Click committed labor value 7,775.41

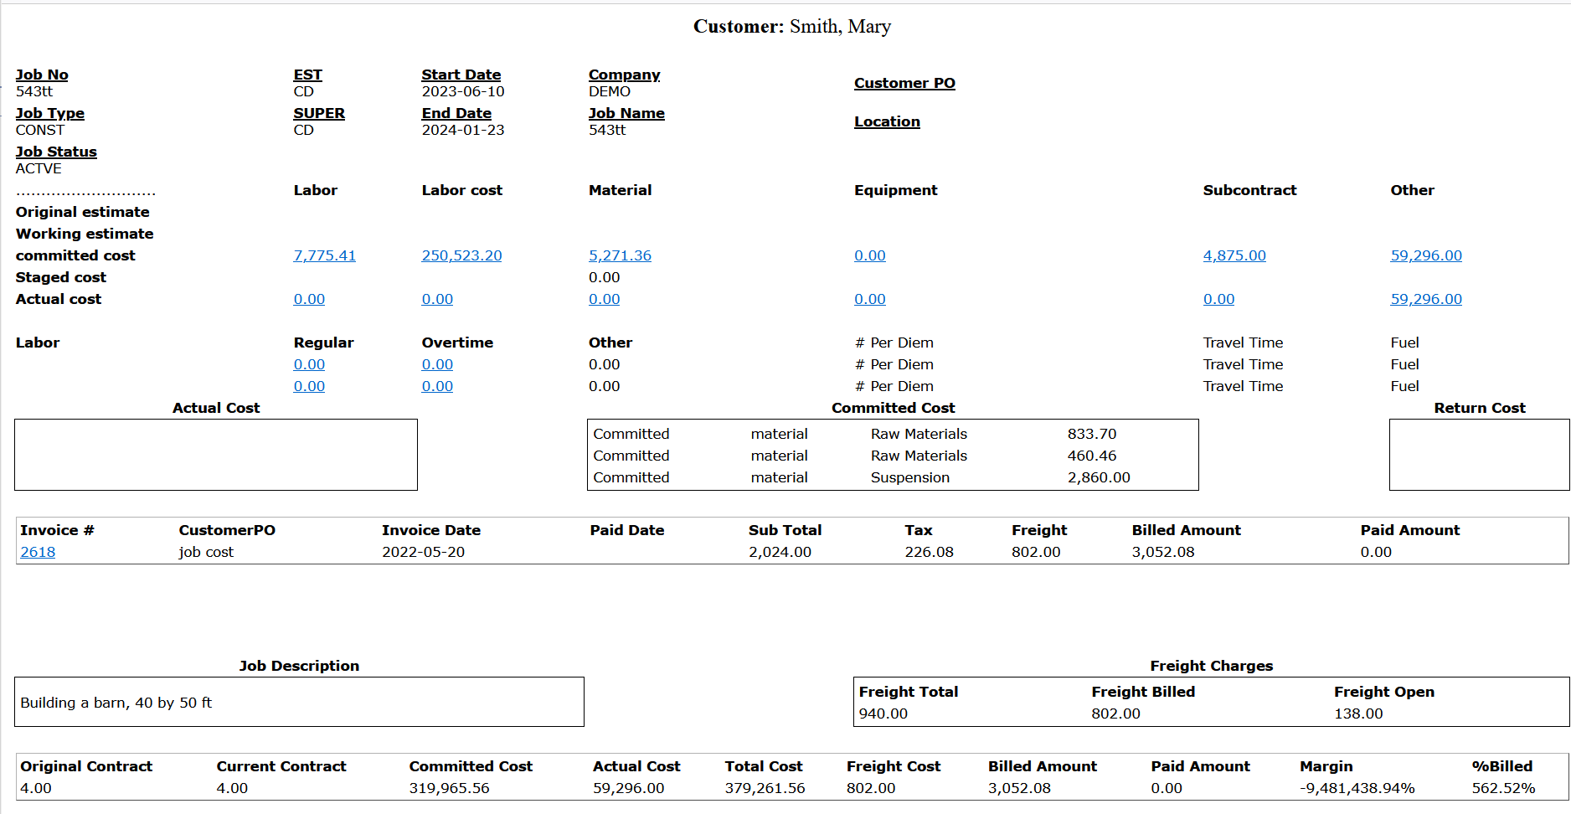[324, 255]
